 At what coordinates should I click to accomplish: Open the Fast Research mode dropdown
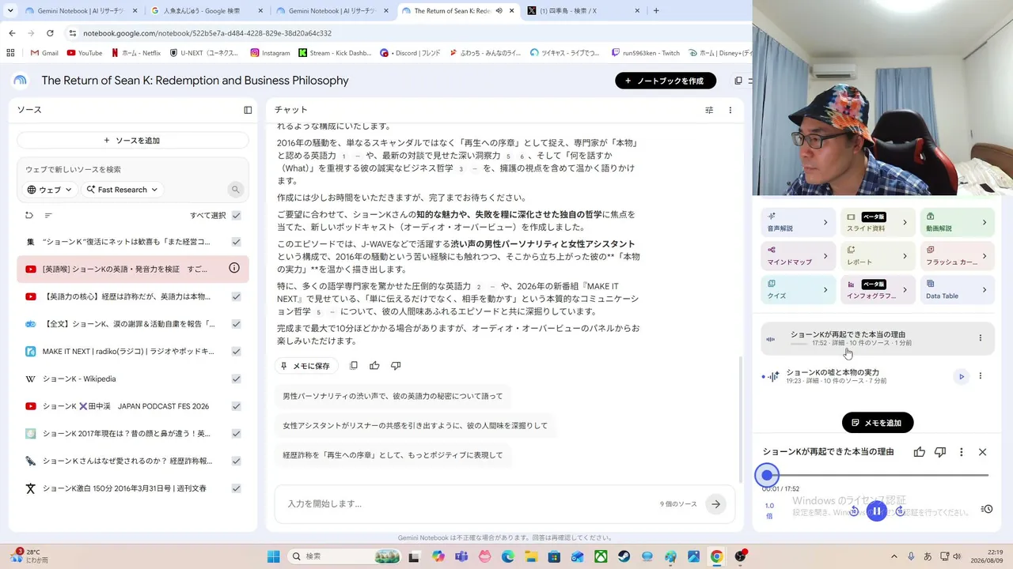click(x=123, y=190)
